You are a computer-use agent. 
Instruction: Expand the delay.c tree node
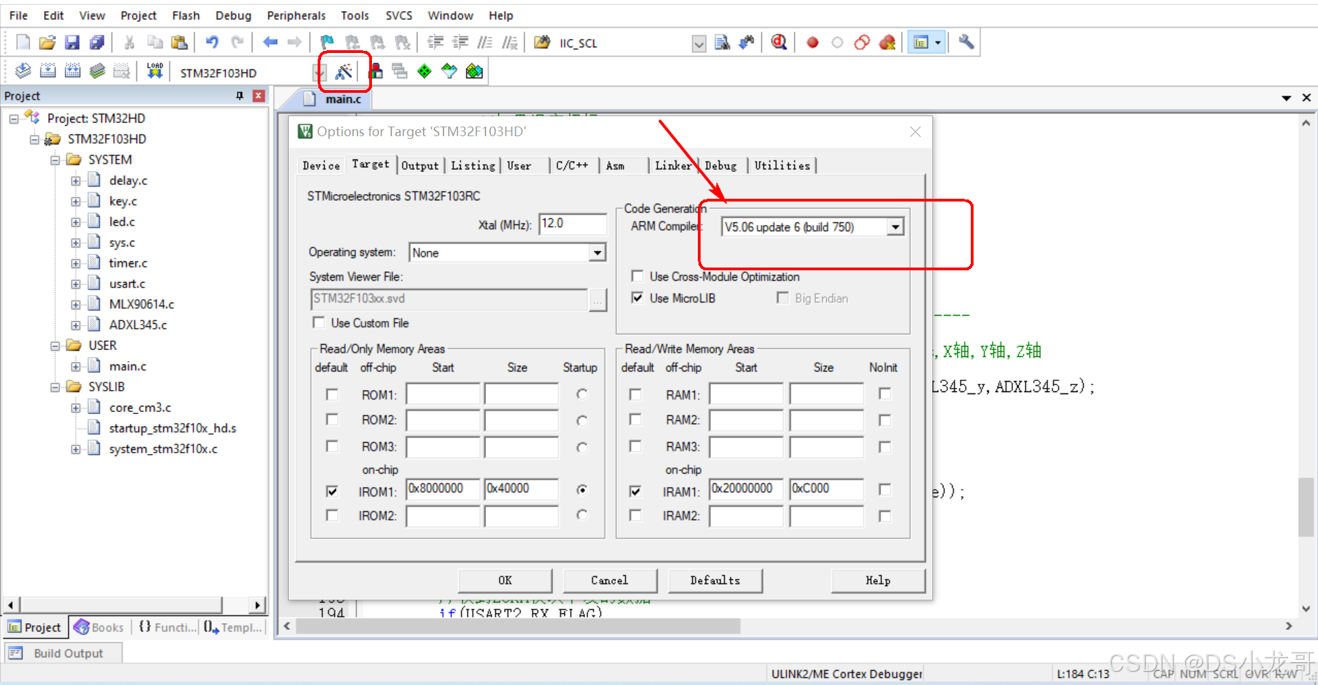[x=76, y=181]
